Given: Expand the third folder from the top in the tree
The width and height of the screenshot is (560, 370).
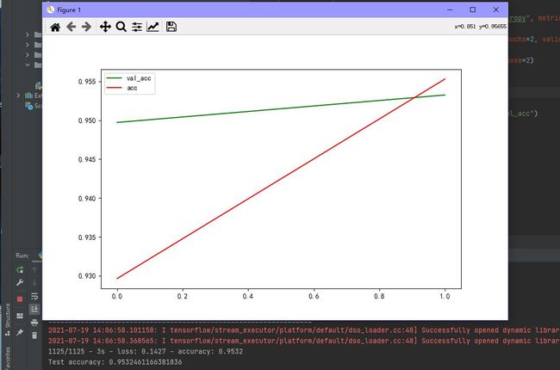Looking at the screenshot, I should point(28,54).
